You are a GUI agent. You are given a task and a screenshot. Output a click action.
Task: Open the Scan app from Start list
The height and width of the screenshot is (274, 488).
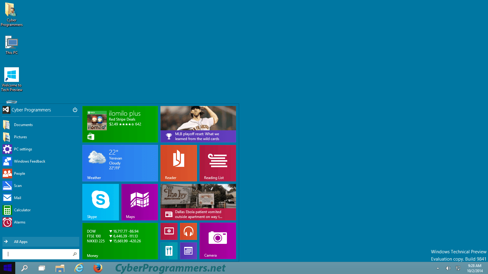(41, 186)
